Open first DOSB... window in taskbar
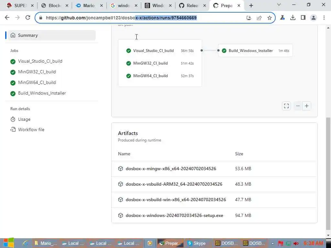This screenshot has width=331, height=248. pyautogui.click(x=226, y=243)
